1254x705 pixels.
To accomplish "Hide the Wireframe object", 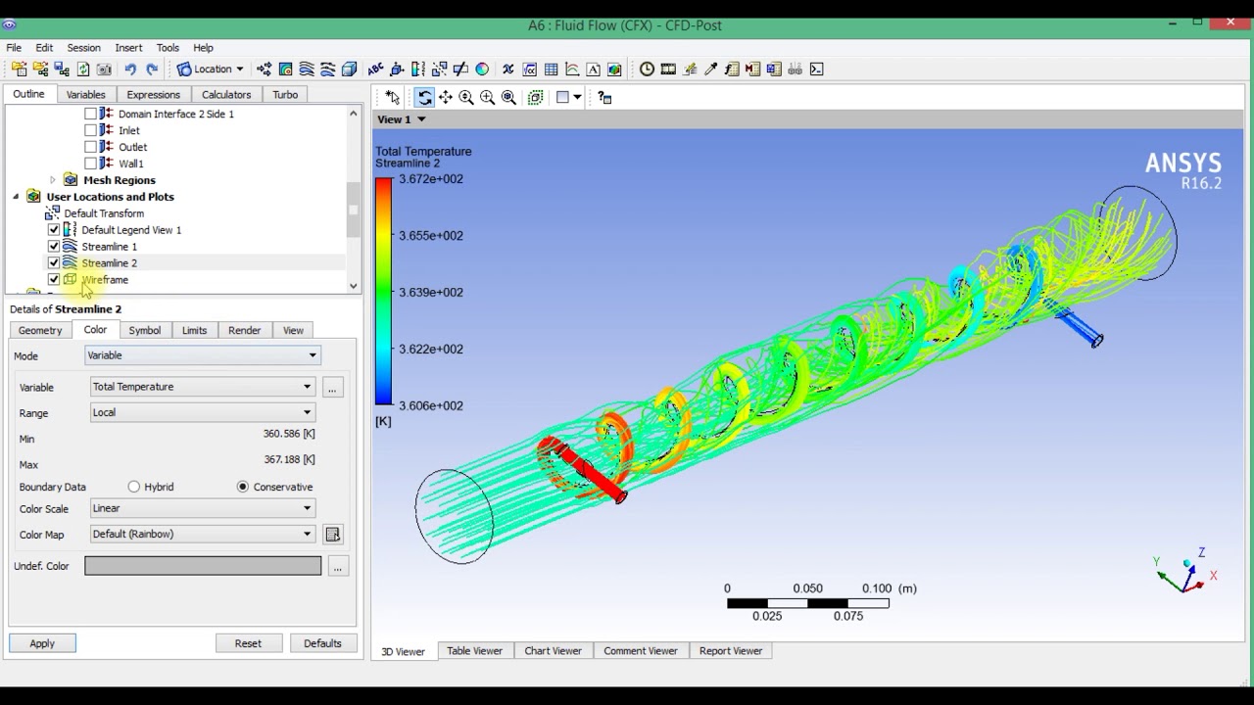I will [54, 280].
